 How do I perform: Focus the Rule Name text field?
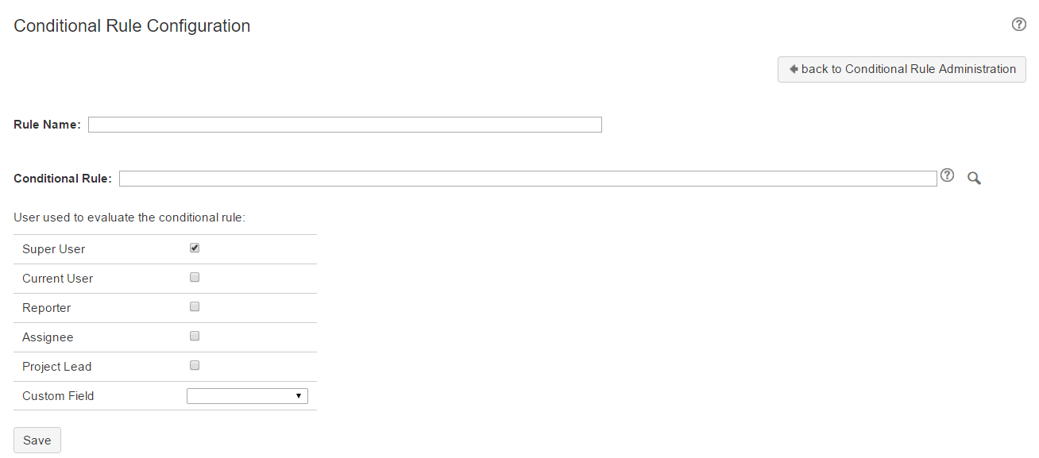[x=345, y=125]
